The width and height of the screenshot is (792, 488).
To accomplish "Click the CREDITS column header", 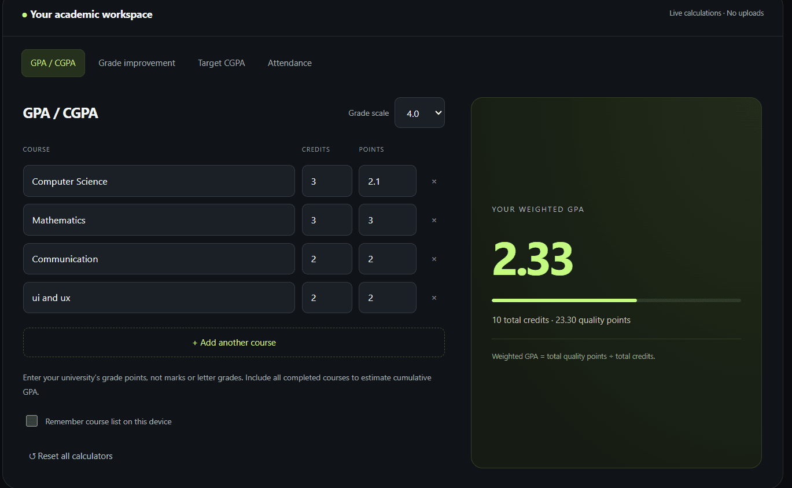I will click(316, 149).
